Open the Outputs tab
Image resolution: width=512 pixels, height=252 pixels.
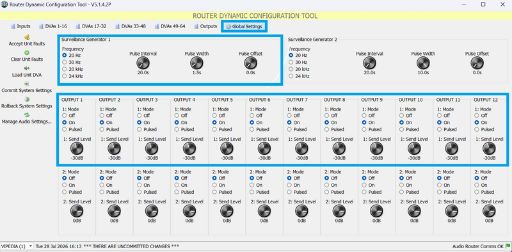point(205,26)
